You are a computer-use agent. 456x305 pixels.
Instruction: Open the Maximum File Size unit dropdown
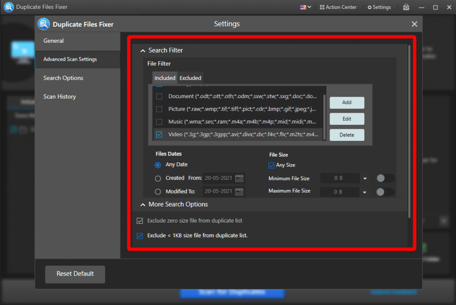pos(364,192)
